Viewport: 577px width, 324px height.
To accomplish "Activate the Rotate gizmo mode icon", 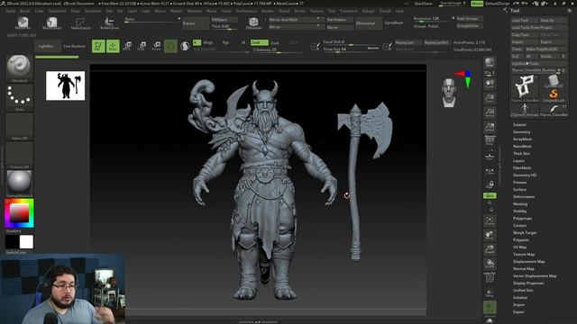I will (156, 46).
